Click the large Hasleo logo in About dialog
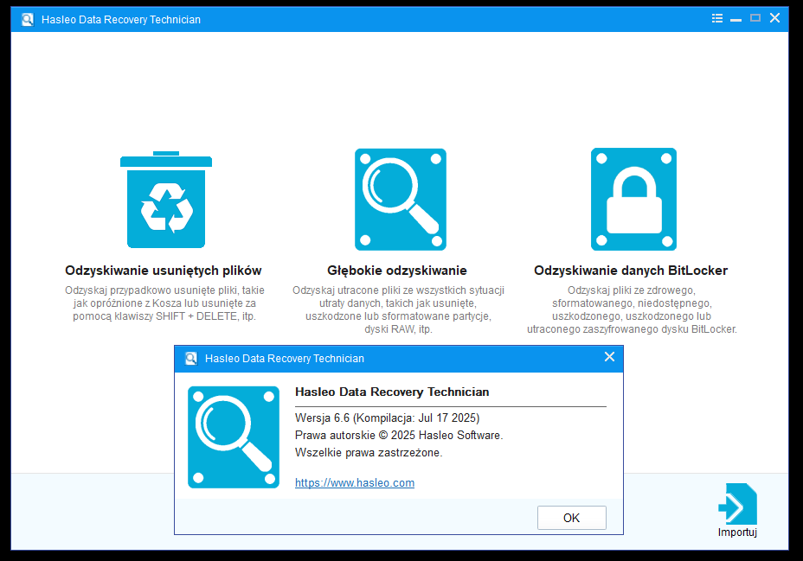 tap(234, 437)
